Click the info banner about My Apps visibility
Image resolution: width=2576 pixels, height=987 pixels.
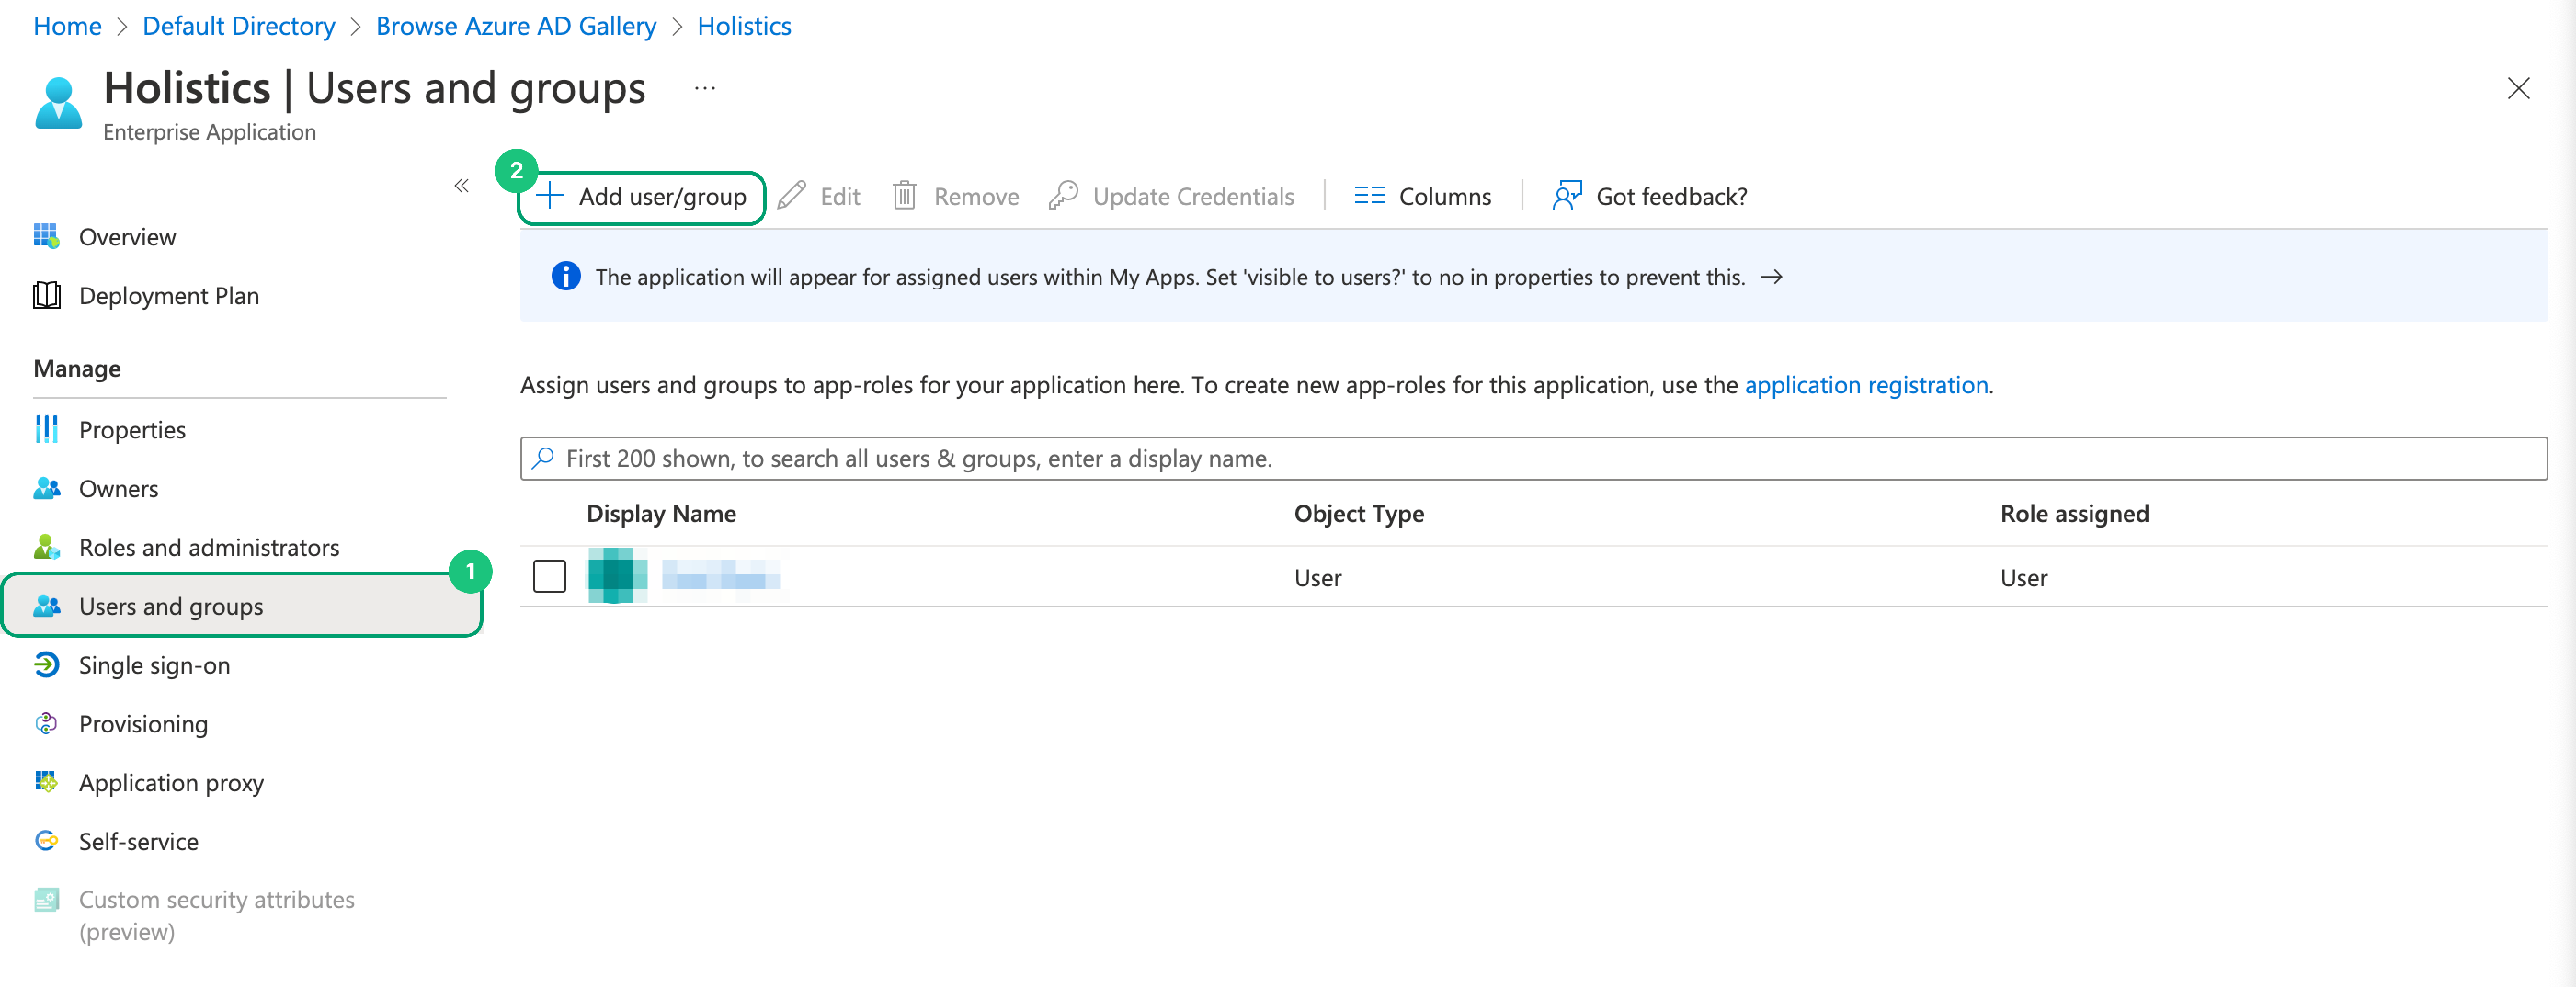coord(1534,276)
